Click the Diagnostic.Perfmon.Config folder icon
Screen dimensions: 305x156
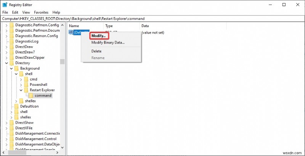click(x=12, y=25)
